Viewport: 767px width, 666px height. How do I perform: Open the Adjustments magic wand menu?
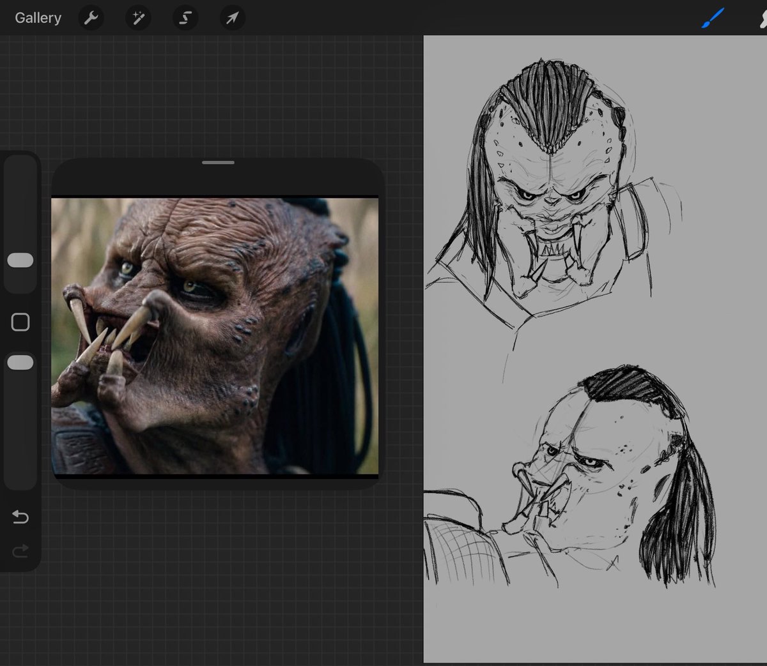coord(138,19)
